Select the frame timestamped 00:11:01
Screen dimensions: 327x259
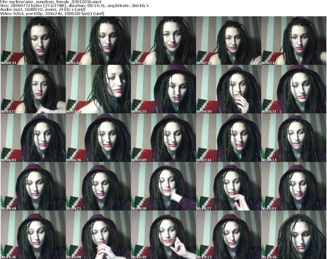pyautogui.click(x=294, y=186)
